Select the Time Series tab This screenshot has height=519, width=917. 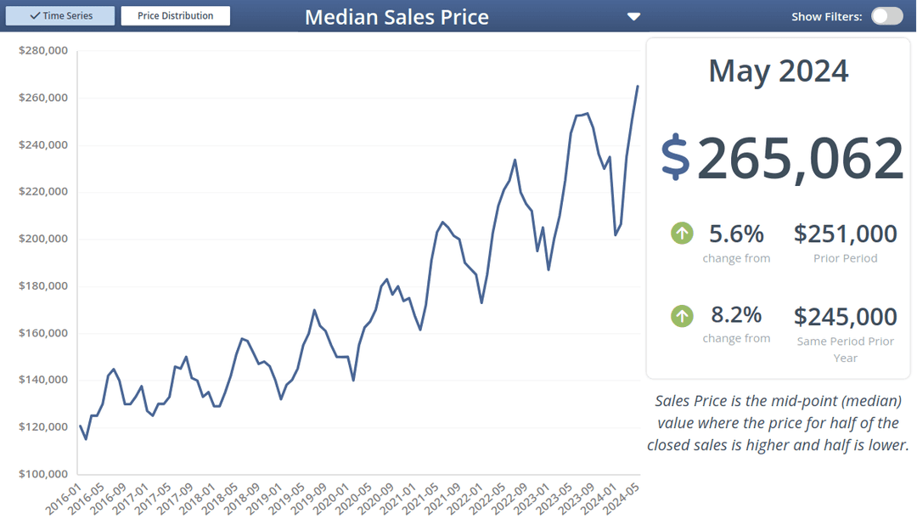(x=59, y=16)
